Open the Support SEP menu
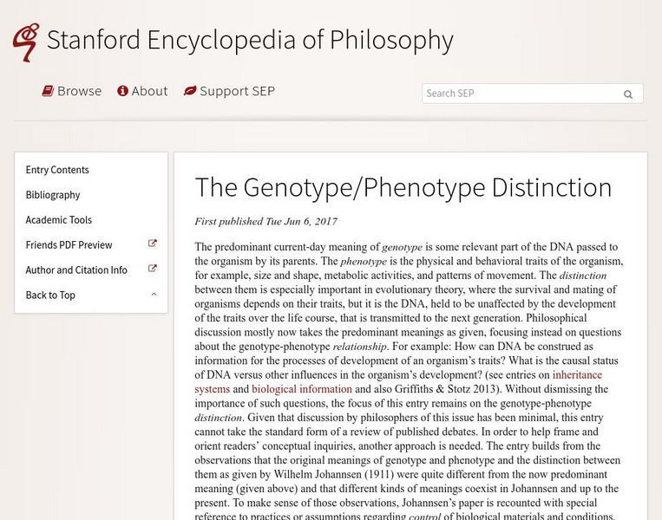 tap(237, 91)
